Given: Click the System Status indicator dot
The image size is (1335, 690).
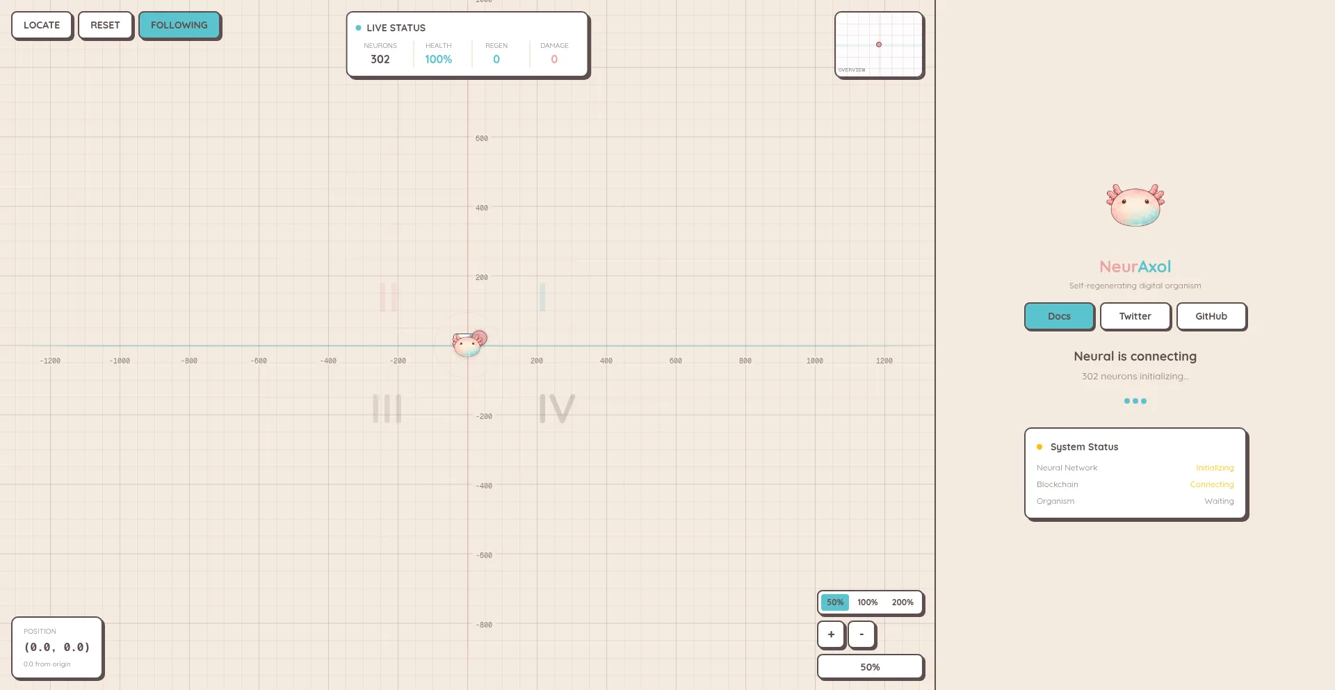Looking at the screenshot, I should (1039, 447).
